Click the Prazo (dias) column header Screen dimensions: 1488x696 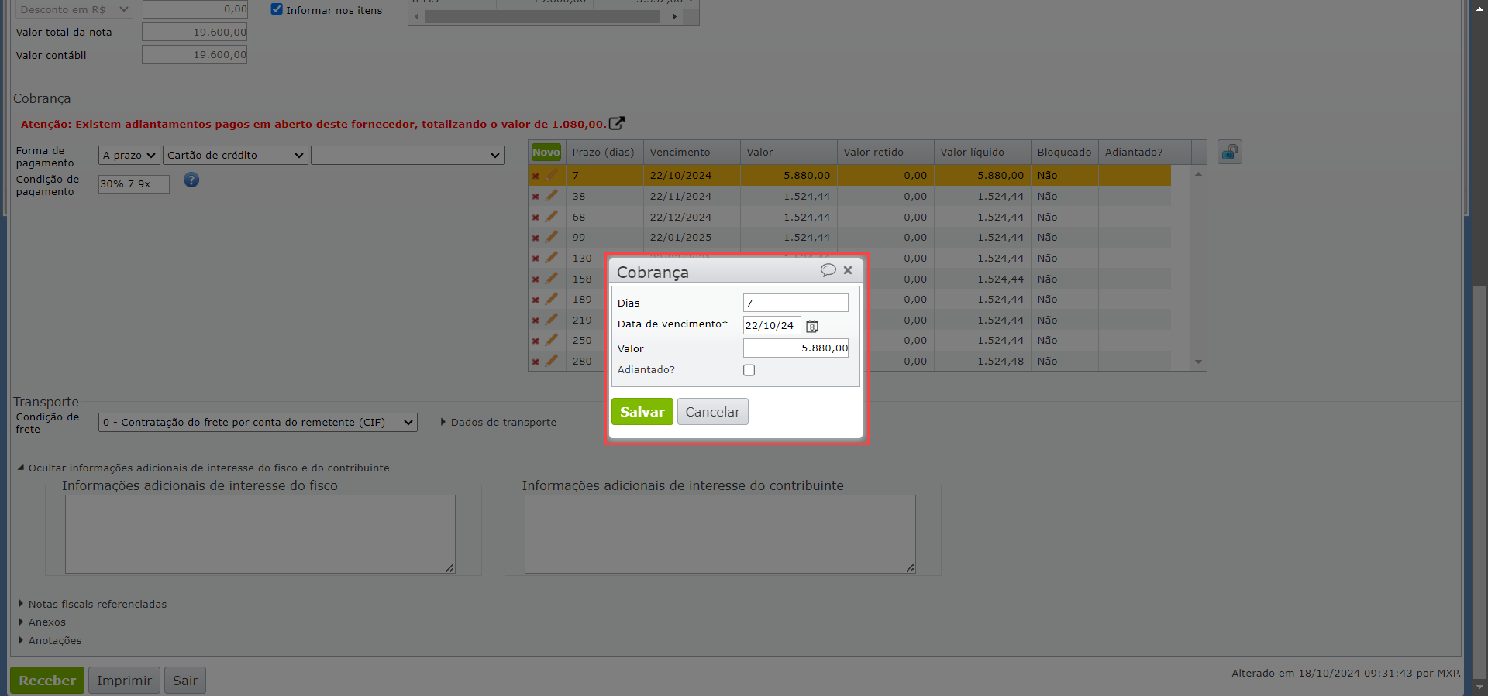604,153
